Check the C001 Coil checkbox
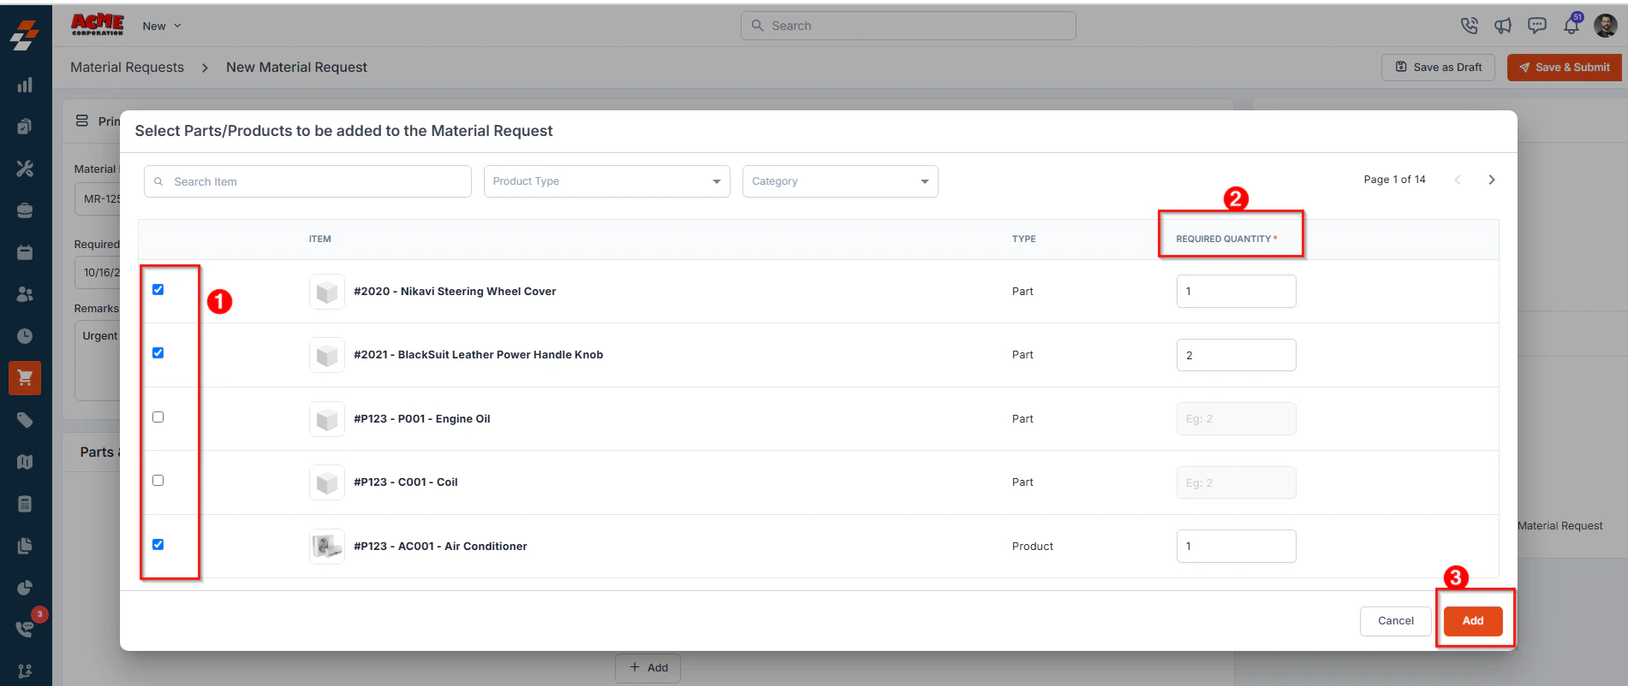Screen dimensions: 1628x686 (x=158, y=480)
